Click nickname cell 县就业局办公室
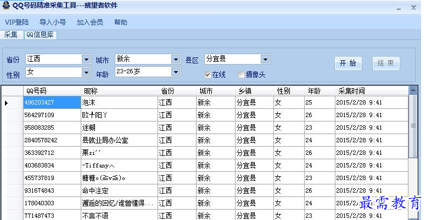 click(x=119, y=140)
